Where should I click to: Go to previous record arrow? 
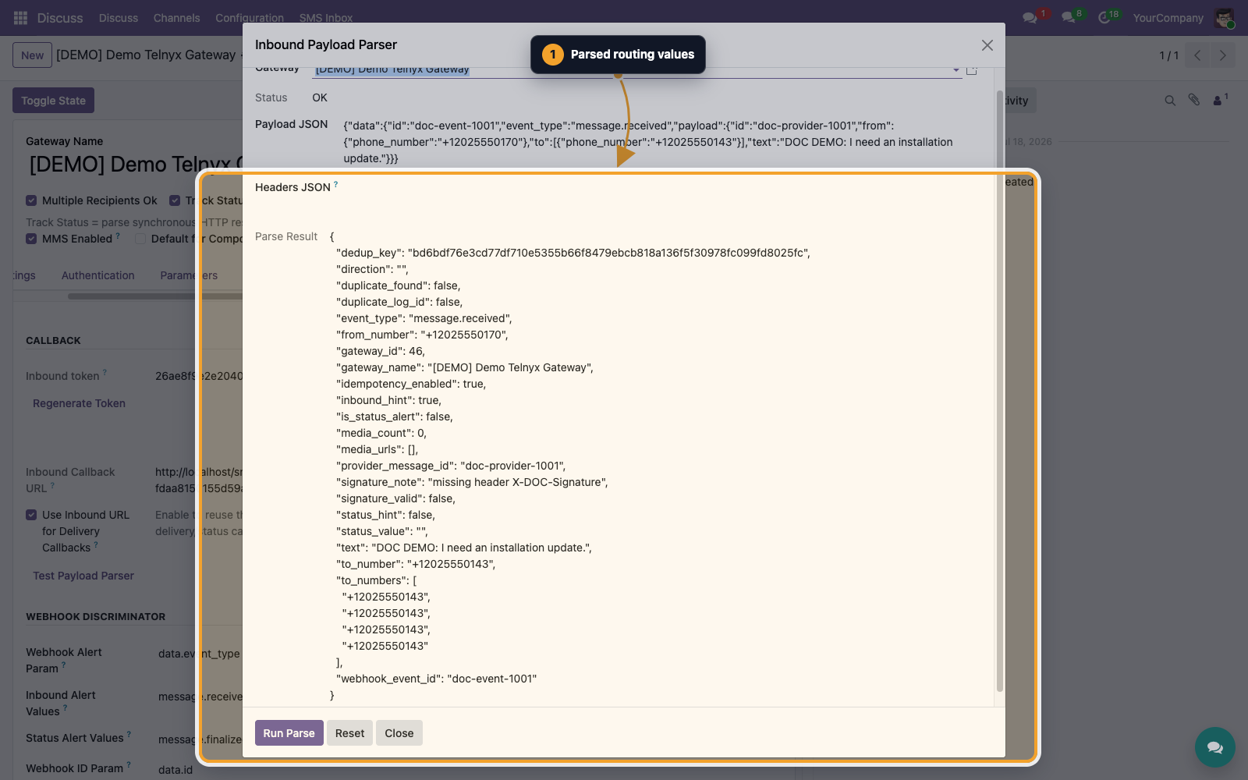pyautogui.click(x=1197, y=55)
